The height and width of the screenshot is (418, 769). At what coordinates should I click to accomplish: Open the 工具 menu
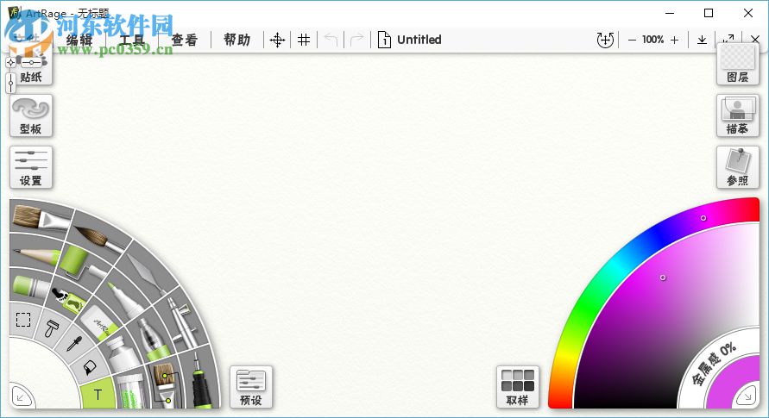coord(132,40)
